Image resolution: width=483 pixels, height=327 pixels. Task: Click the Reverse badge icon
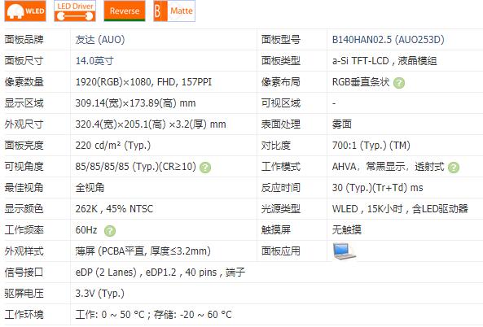pos(125,11)
